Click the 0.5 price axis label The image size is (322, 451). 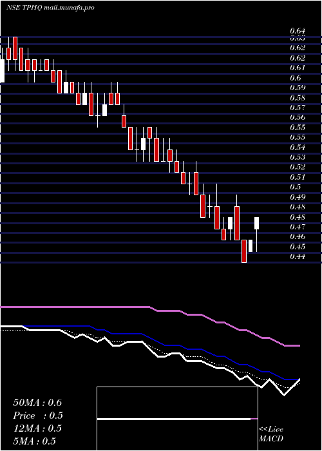point(295,187)
